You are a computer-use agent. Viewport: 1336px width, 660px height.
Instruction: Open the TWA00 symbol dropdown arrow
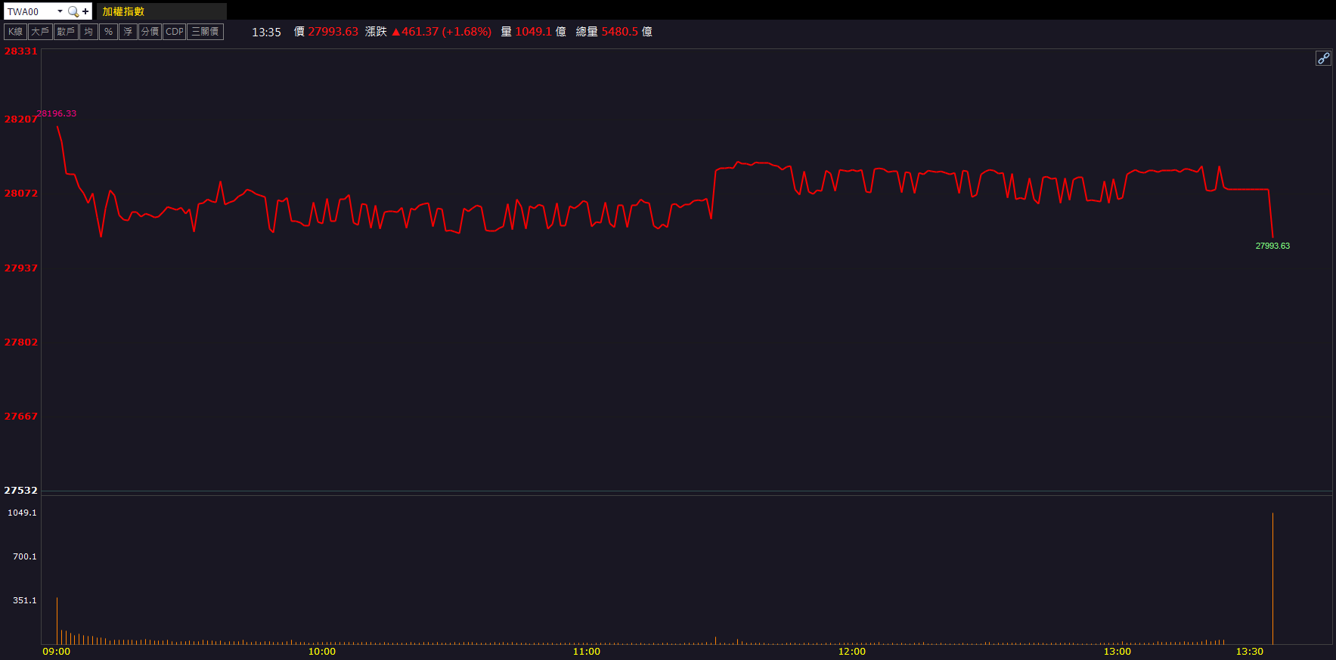click(x=60, y=11)
